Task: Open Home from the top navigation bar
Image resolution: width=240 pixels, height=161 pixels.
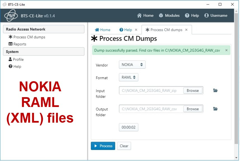Action: tap(145, 15)
